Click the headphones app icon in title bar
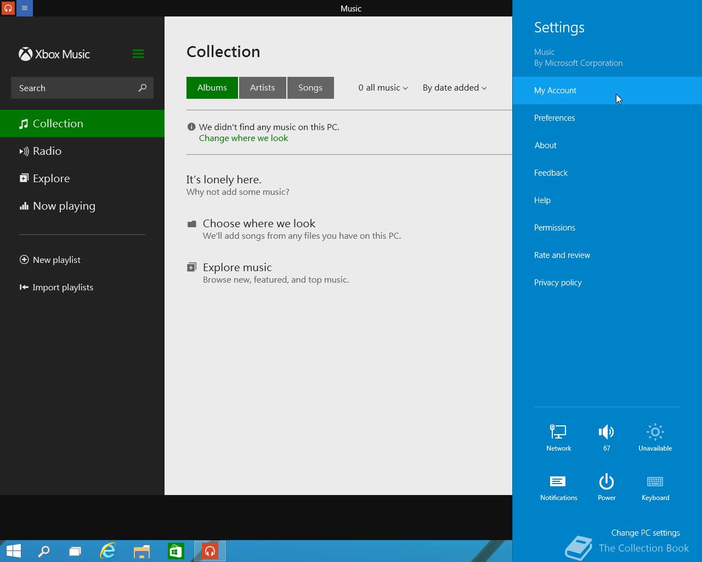This screenshot has width=702, height=562. 8,8
